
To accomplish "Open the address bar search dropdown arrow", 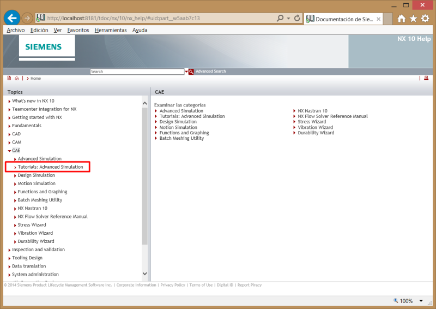I will [x=288, y=19].
